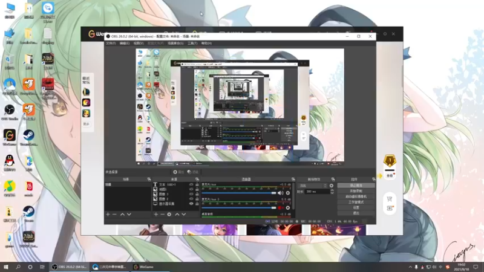Adjust the 300 ms duration stepper arrows
Screen dimensions: 484x272
tap(332, 192)
